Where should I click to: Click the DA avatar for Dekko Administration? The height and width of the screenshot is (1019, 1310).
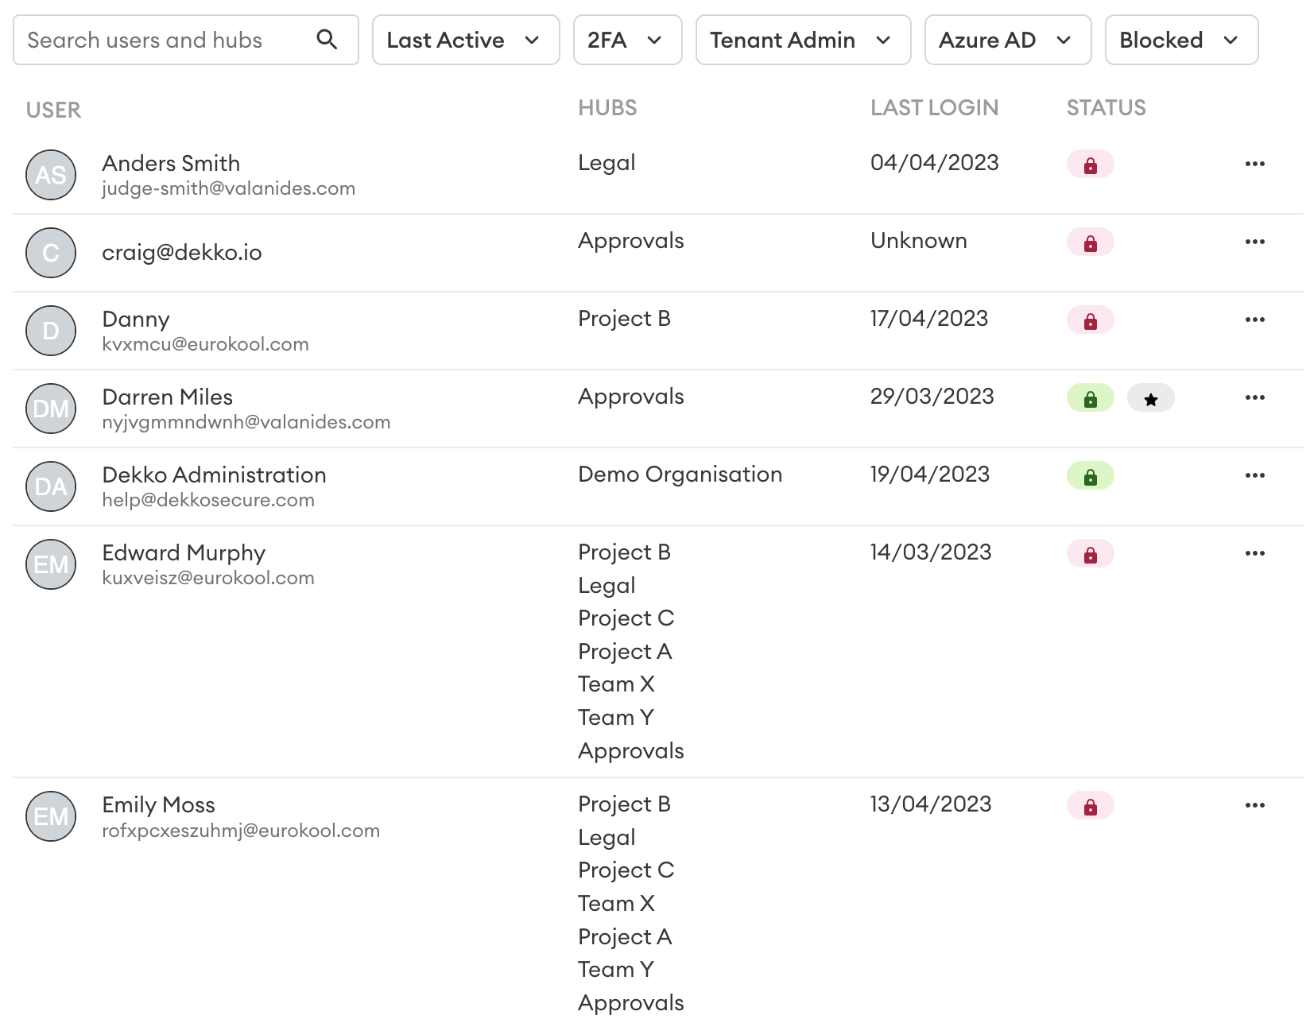pos(51,486)
